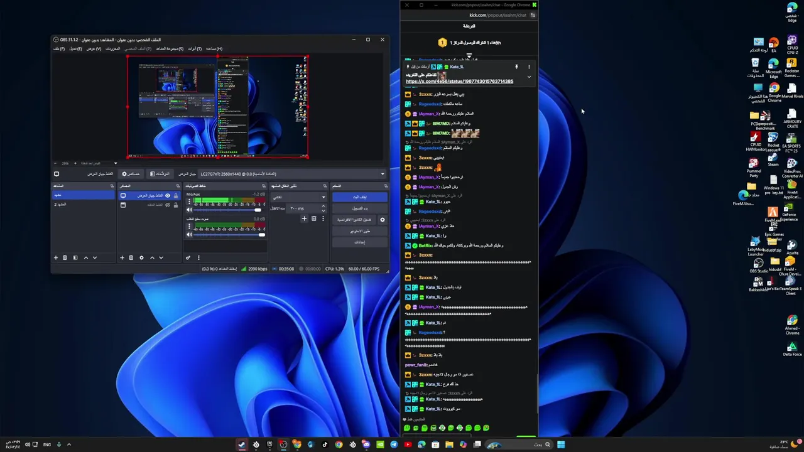The height and width of the screenshot is (452, 804).
Task: Open ARMOURY CRATE desktop shortcut
Action: (792, 117)
